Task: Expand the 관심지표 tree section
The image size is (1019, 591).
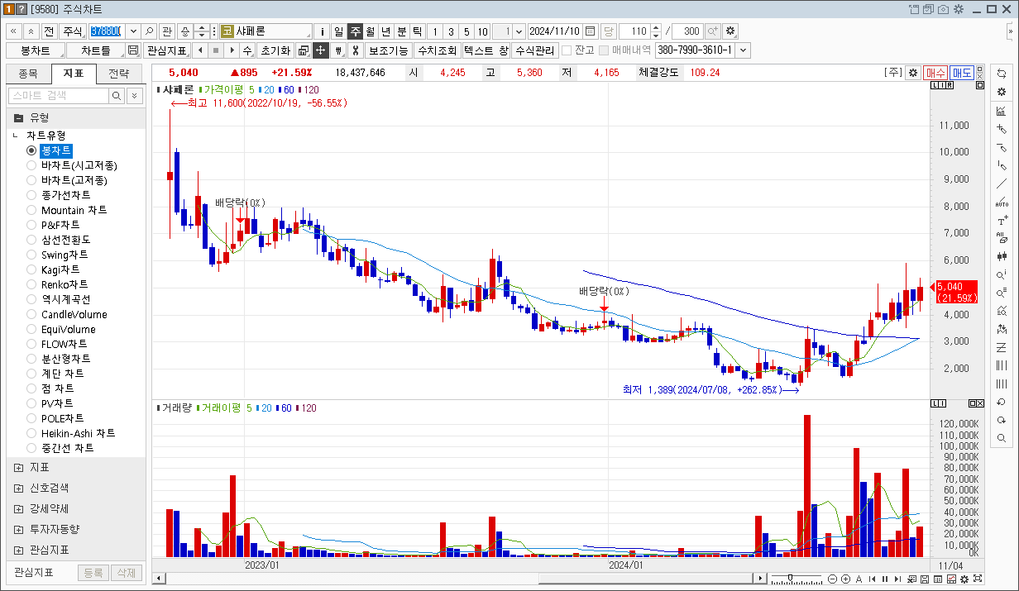Action: click(18, 550)
